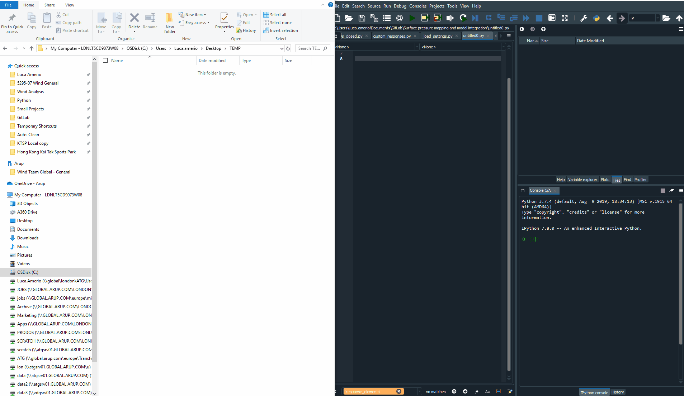Toggle case sensitive Aa search option
The image size is (684, 396).
(x=487, y=391)
